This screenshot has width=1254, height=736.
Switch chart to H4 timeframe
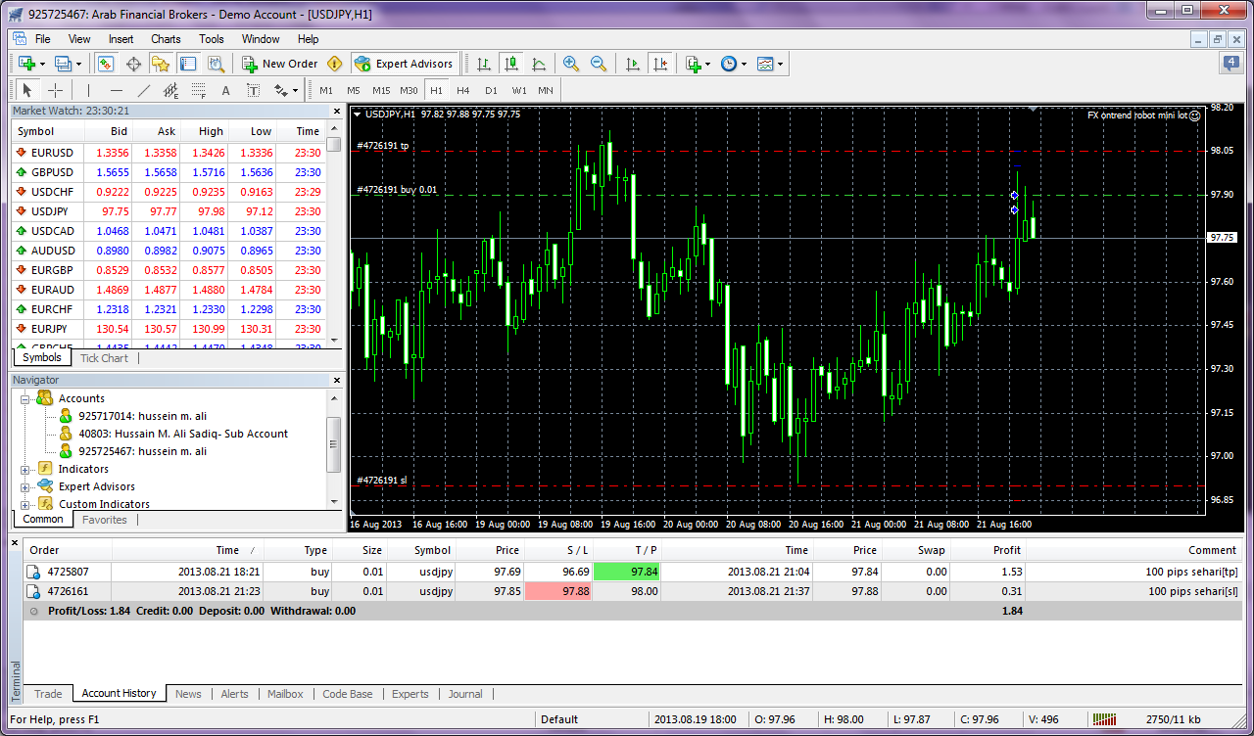click(x=463, y=90)
